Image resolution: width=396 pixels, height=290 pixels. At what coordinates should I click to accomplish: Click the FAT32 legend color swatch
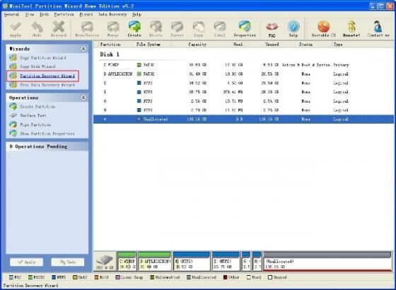coord(30,277)
